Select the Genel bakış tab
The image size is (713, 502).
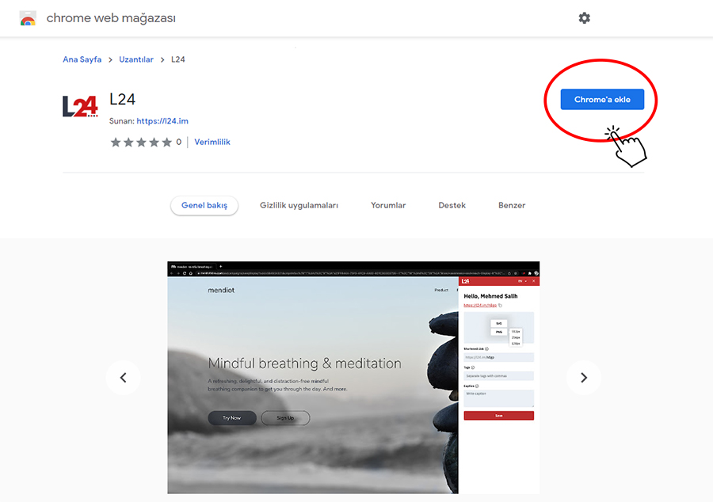pos(204,205)
